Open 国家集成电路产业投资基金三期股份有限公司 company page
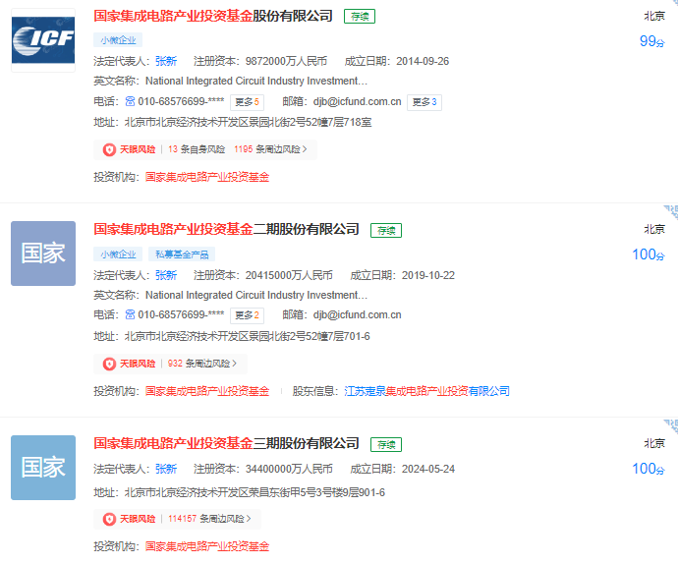 coord(227,443)
